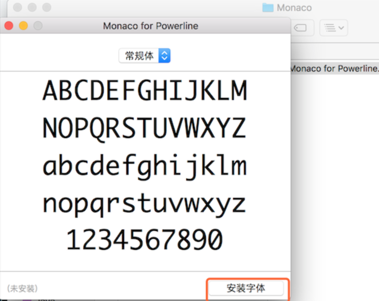Select Monaco for Powerline file in Finder
Screen dimensions: 379x301
click(335, 68)
